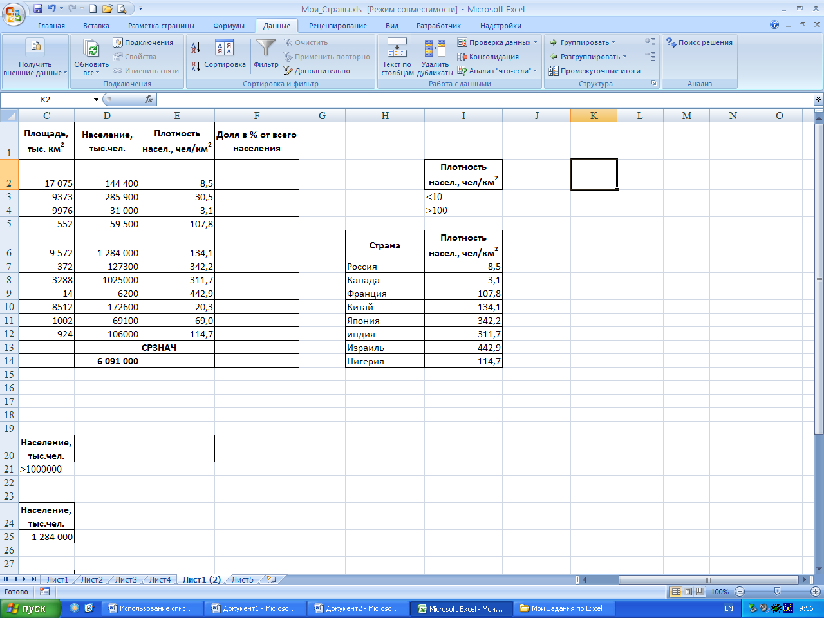Click macro record icon in status bar
Screen dimensions: 824x618
[x=44, y=591]
